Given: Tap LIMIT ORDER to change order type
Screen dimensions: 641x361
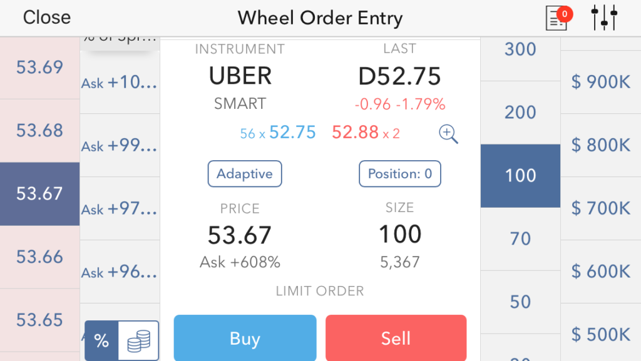Looking at the screenshot, I should tap(320, 290).
